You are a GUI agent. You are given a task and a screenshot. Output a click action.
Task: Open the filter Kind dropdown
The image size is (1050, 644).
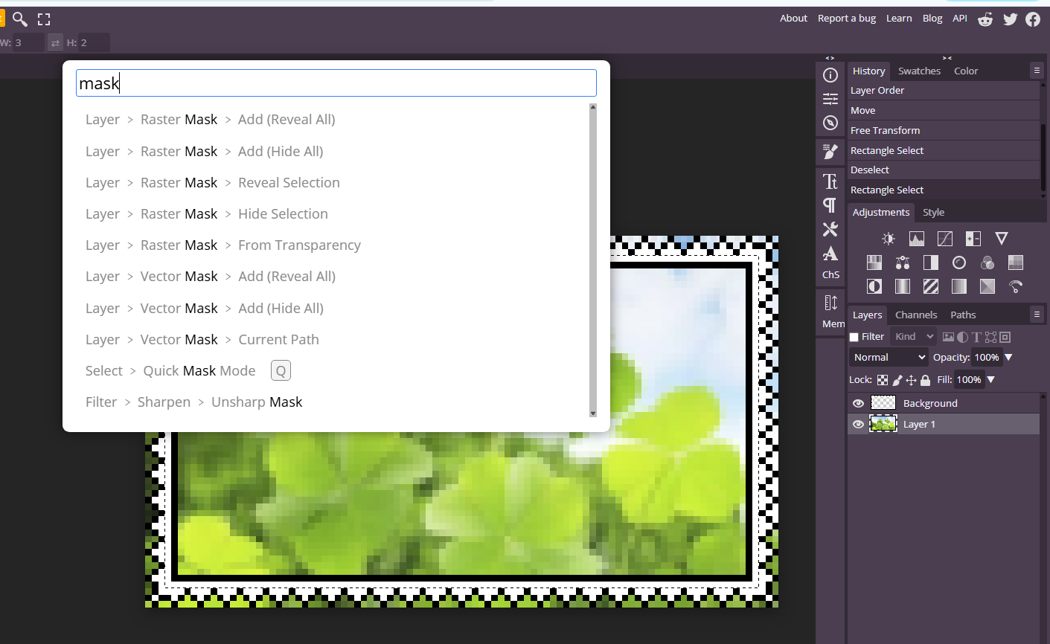coord(914,337)
